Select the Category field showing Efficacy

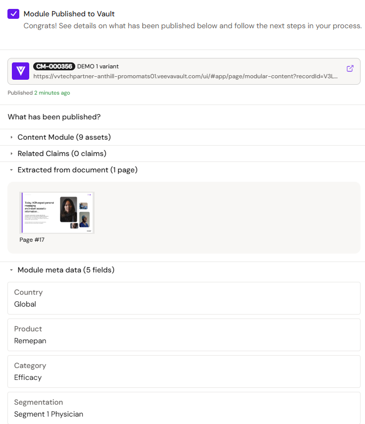pyautogui.click(x=184, y=371)
